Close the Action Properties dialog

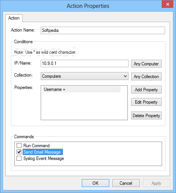(167, 5)
